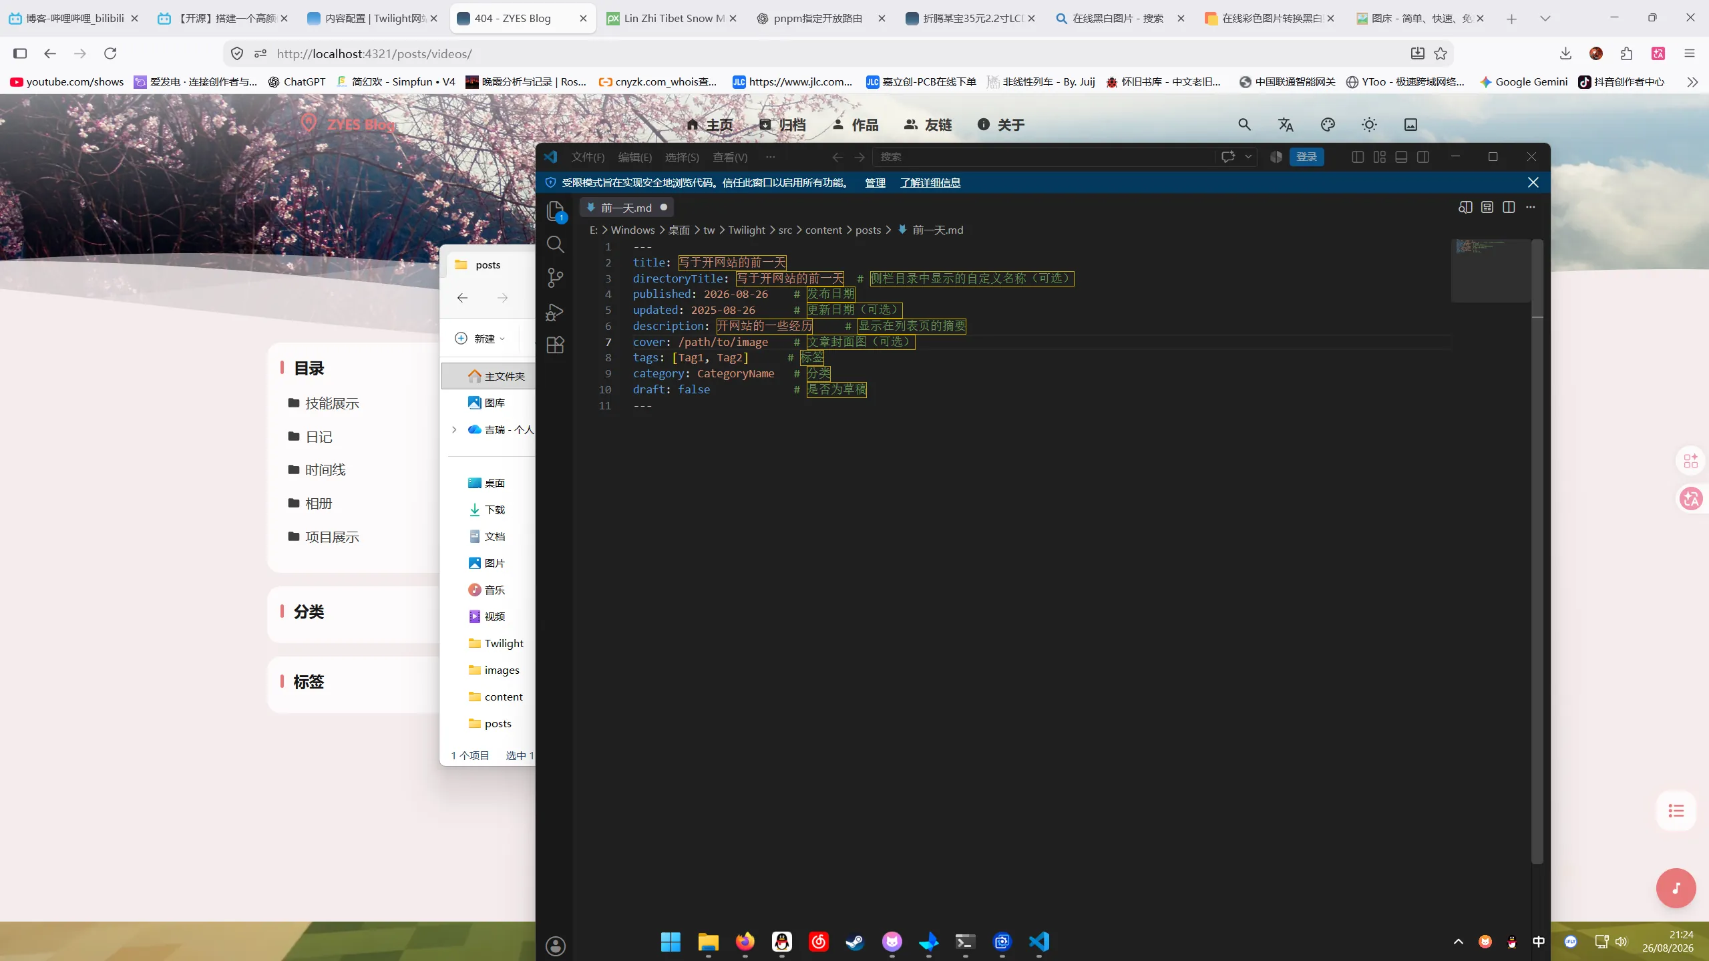1709x961 pixels.
Task: Expand 吉瑞 - 个人 OneDrive tree node
Action: [454, 429]
